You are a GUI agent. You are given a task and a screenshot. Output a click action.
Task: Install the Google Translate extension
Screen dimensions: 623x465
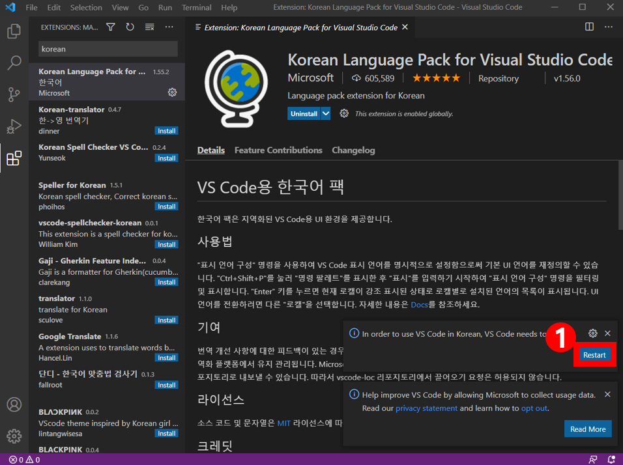pyautogui.click(x=166, y=358)
